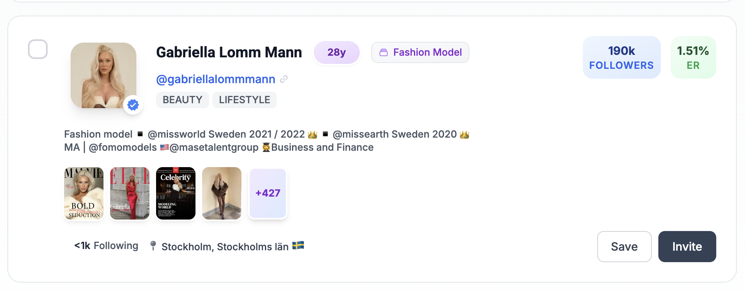Open the @gabriellalommmann profile link
The width and height of the screenshot is (745, 290).
(216, 79)
